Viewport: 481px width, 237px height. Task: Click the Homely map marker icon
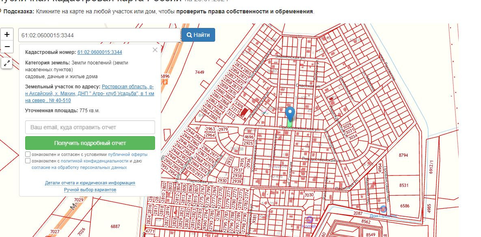tap(310, 220)
